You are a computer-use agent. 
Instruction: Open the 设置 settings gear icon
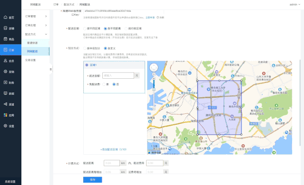(5, 126)
